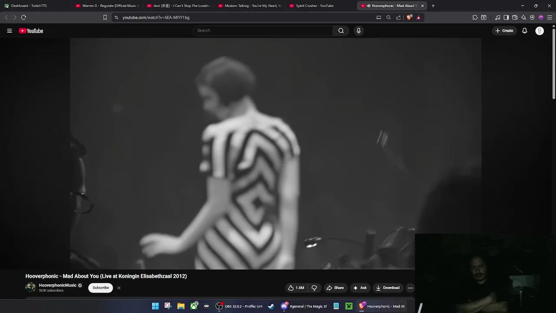
Task: Go to the YouTube home logo
Action: tap(31, 31)
